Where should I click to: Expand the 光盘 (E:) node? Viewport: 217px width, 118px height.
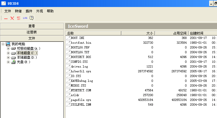pyautogui.click(x=8, y=62)
